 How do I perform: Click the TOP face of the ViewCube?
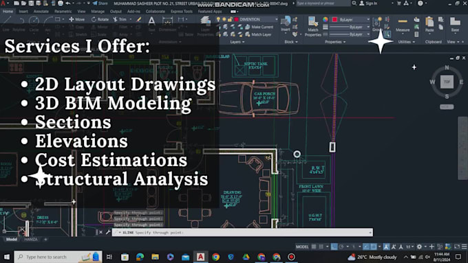pyautogui.click(x=447, y=82)
